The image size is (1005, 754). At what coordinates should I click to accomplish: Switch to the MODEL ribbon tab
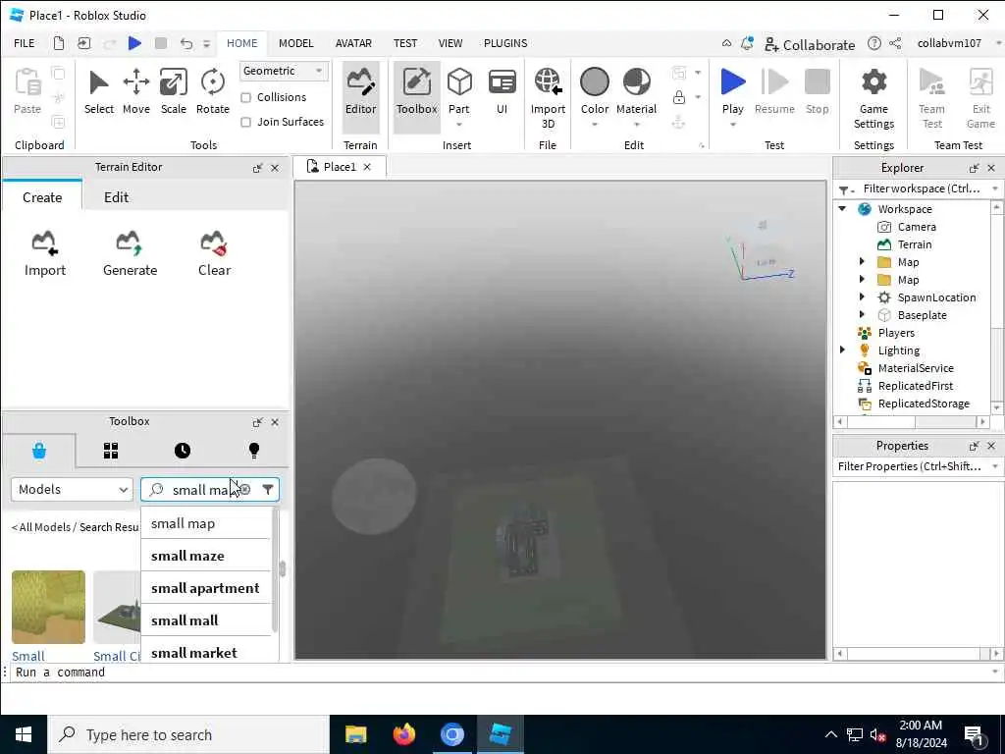[x=295, y=43]
